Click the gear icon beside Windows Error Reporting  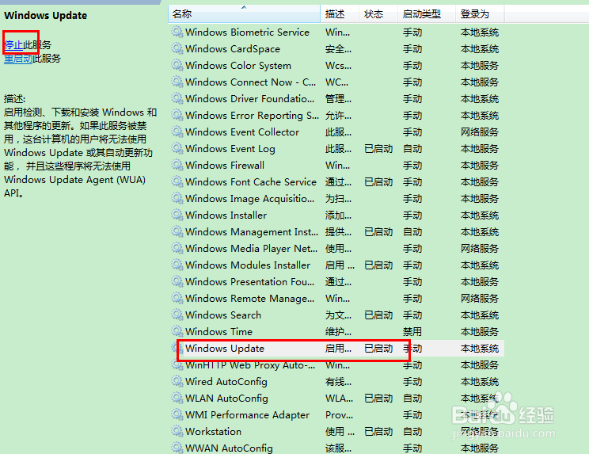[x=177, y=115]
